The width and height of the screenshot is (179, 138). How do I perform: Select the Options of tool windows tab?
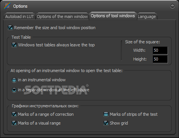(113, 16)
